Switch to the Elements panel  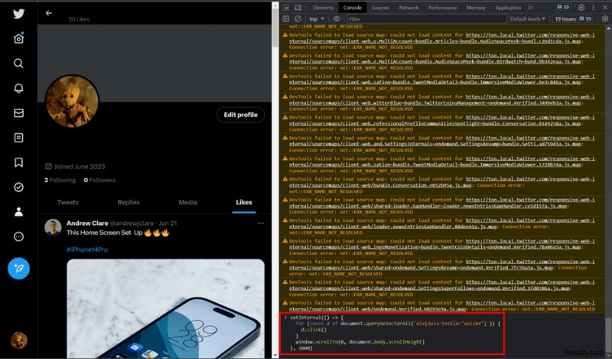point(323,8)
